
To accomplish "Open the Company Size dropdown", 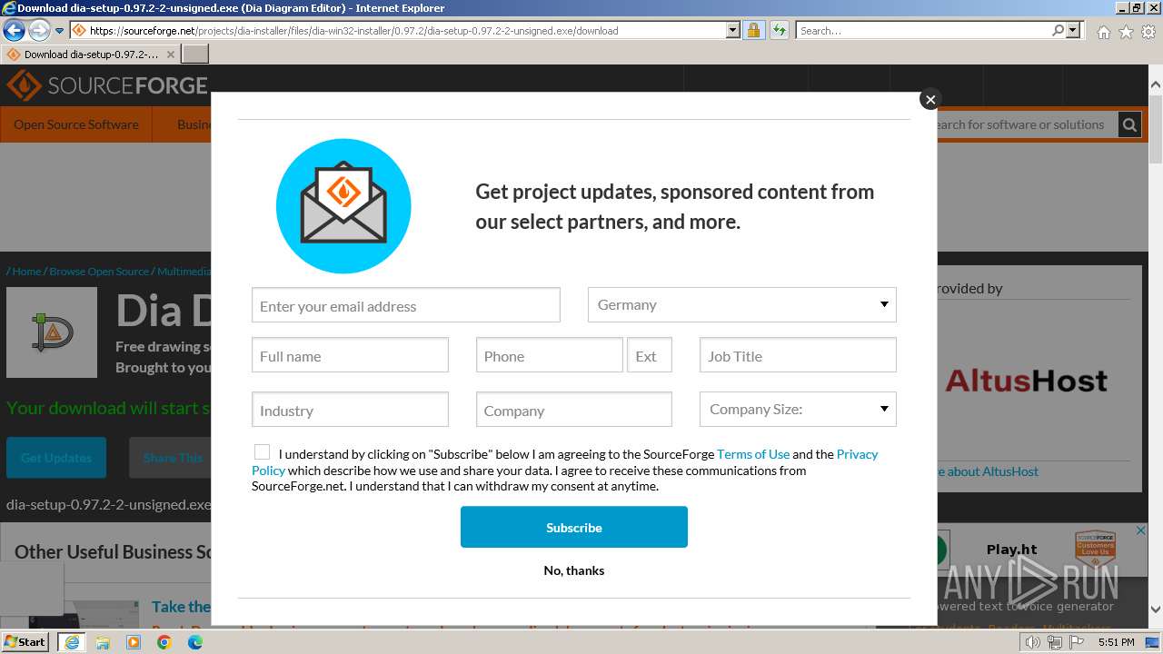I will click(x=798, y=409).
